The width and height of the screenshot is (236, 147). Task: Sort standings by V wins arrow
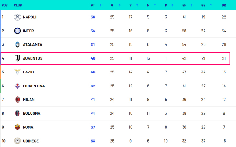[x=137, y=5]
